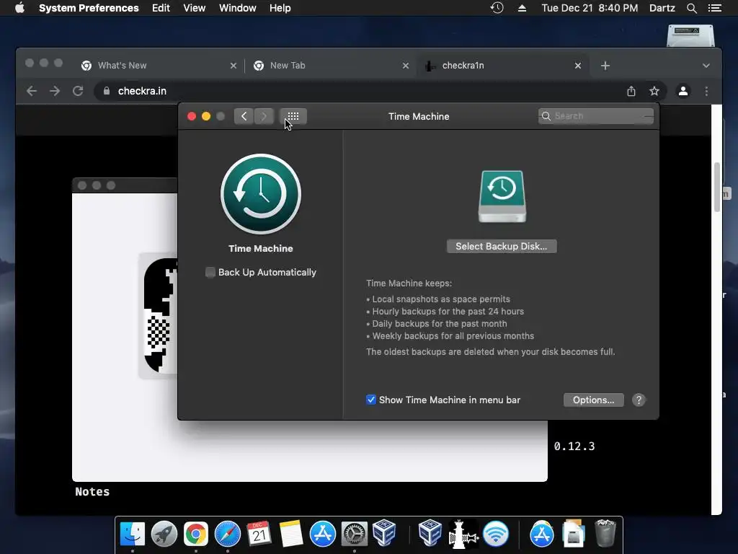This screenshot has width=738, height=554.
Task: Open the Apple menu
Action: coord(19,8)
